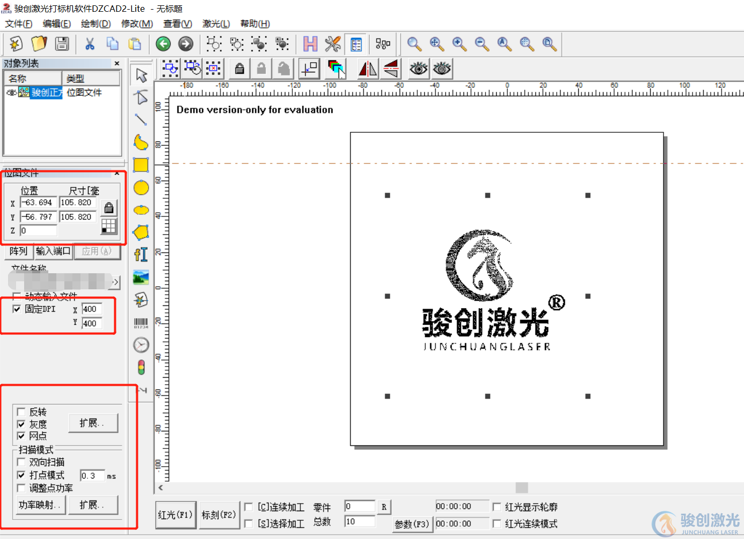
Task: Click the horizontal mirror icon
Action: coord(367,69)
